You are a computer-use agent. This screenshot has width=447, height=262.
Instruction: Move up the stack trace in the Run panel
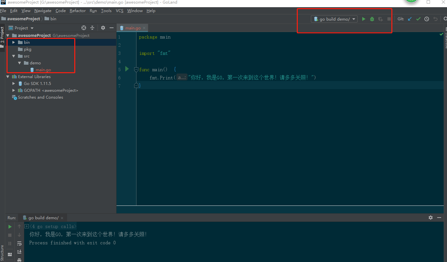coord(19,226)
